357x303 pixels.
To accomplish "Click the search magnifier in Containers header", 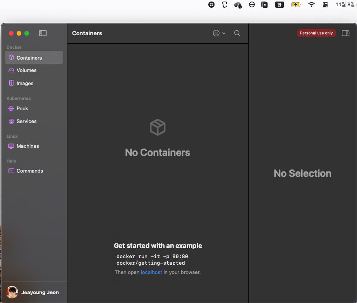I will (237, 33).
